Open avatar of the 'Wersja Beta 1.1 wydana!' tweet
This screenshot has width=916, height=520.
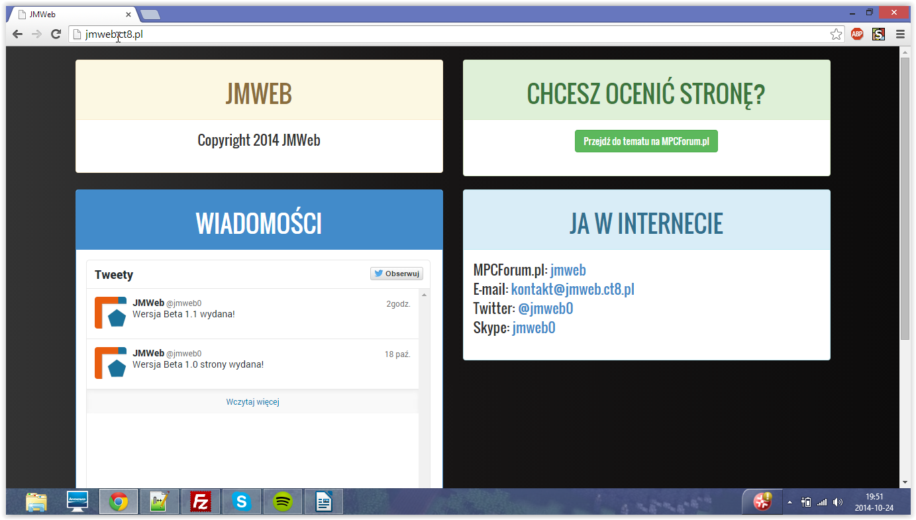point(111,313)
